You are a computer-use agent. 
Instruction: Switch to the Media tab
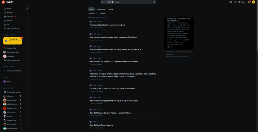point(111,9)
